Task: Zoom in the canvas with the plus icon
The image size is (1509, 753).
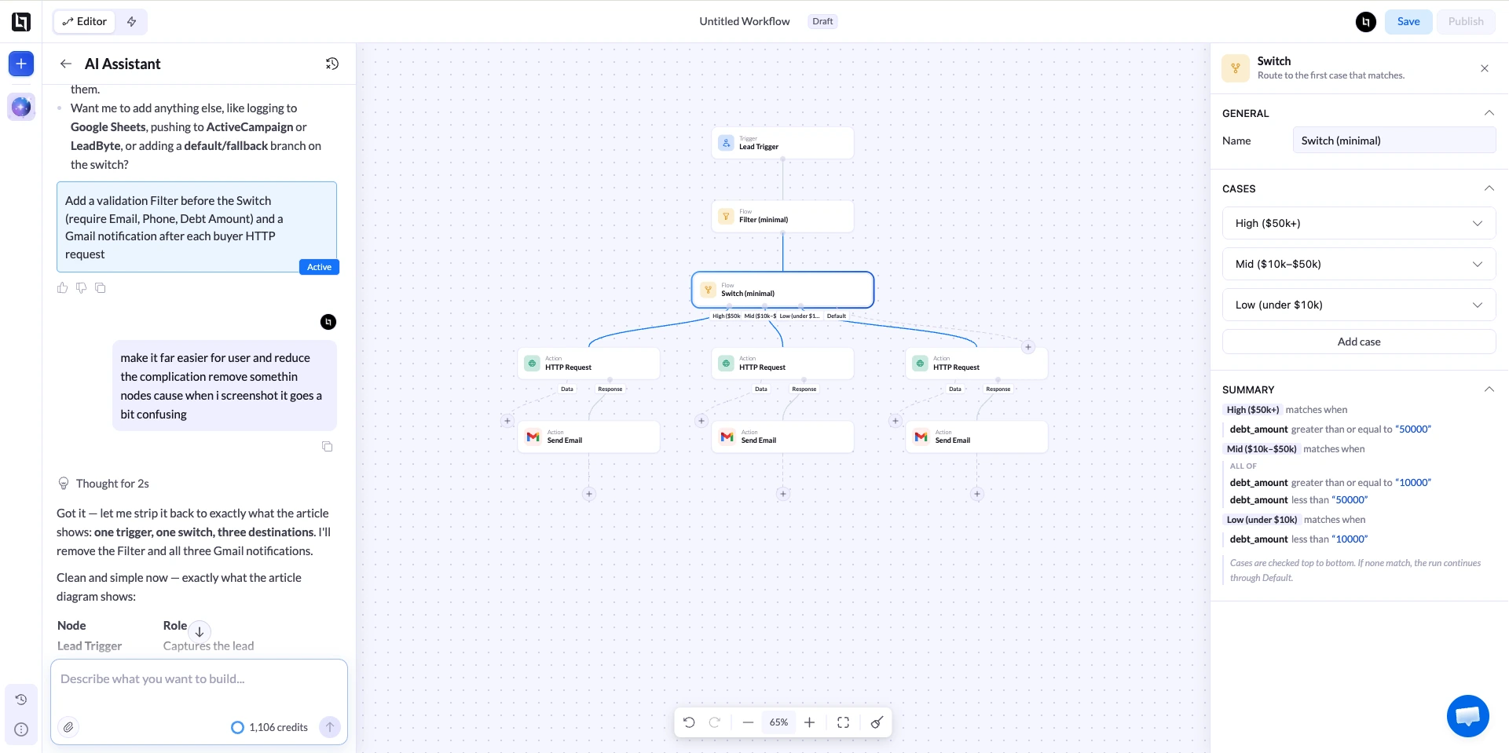Action: (810, 722)
